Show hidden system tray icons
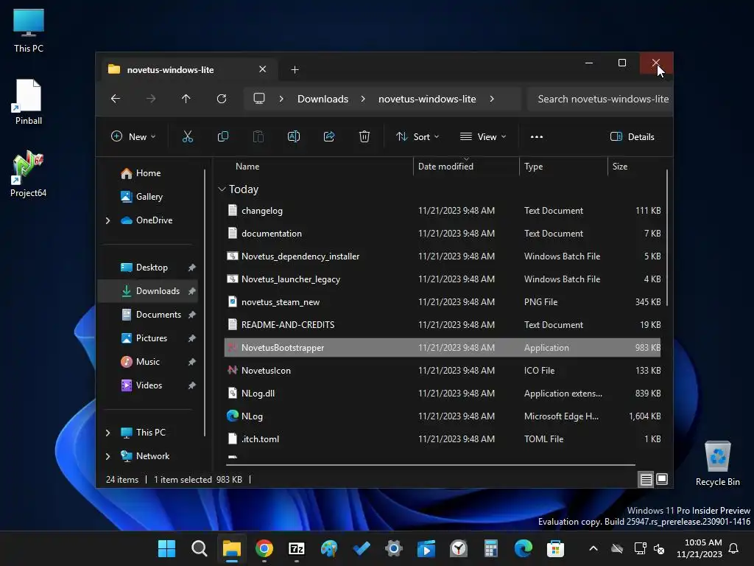Screen dimensions: 754x566 (x=593, y=548)
